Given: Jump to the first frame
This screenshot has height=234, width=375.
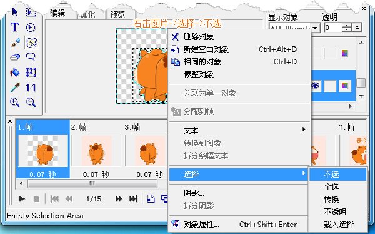Looking at the screenshot, I should (54, 199).
